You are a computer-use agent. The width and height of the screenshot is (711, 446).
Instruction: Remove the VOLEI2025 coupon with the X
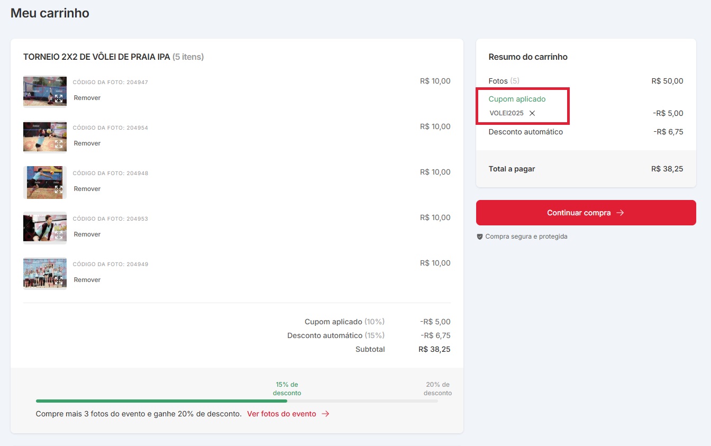click(532, 113)
